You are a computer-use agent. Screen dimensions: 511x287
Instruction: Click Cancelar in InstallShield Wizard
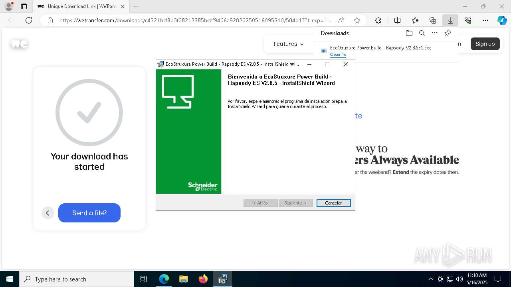(x=333, y=203)
